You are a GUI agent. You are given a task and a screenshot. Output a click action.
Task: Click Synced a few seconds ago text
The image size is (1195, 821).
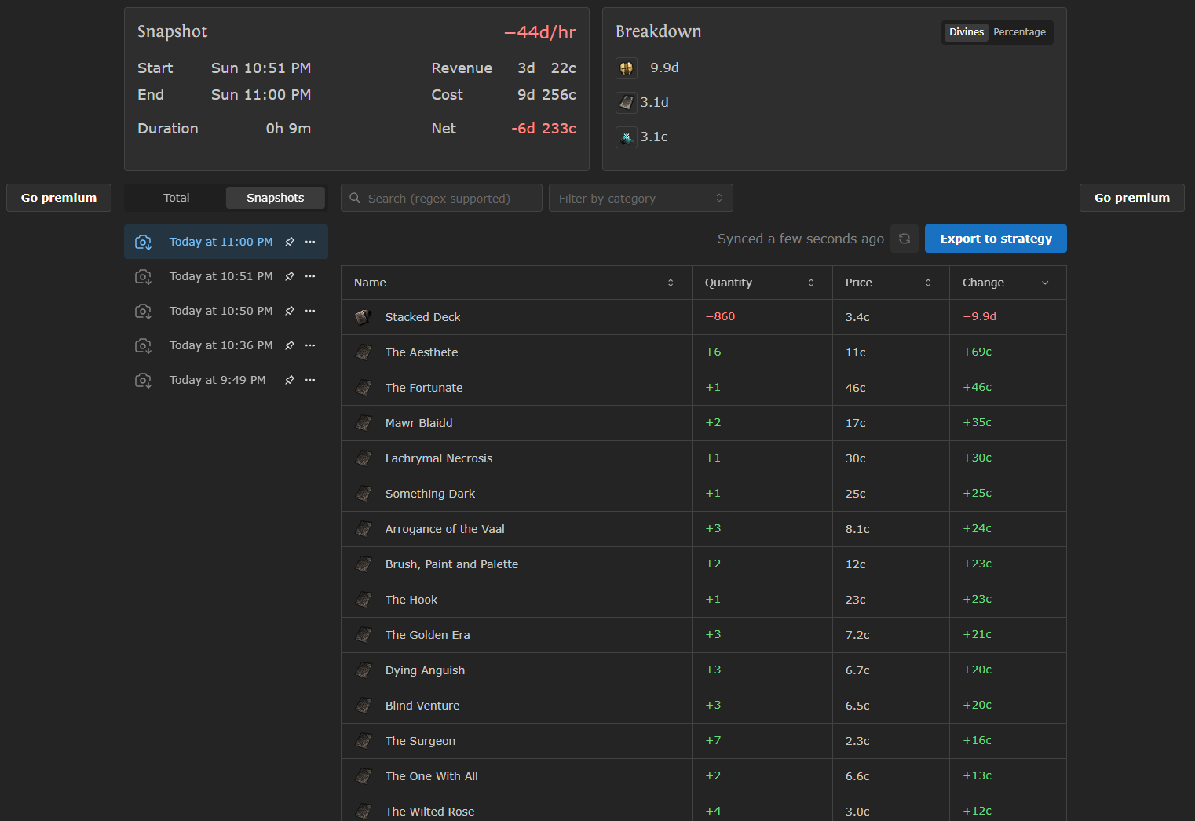tap(800, 239)
